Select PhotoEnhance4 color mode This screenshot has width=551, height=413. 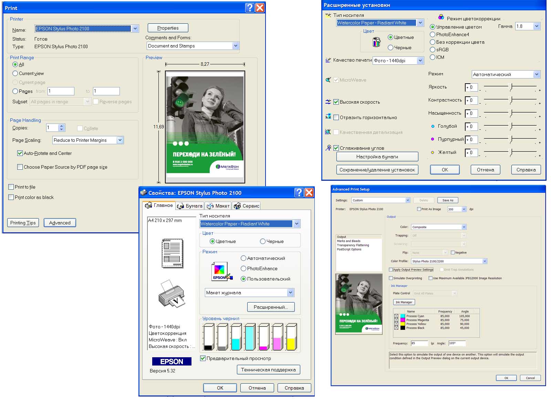pos(433,34)
